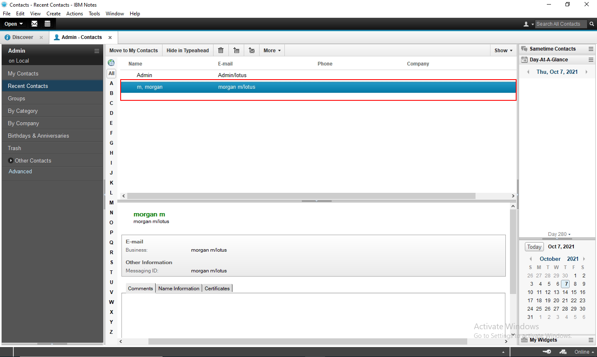Select the Admin contact row
Screen dimensions: 597x357
(318, 75)
